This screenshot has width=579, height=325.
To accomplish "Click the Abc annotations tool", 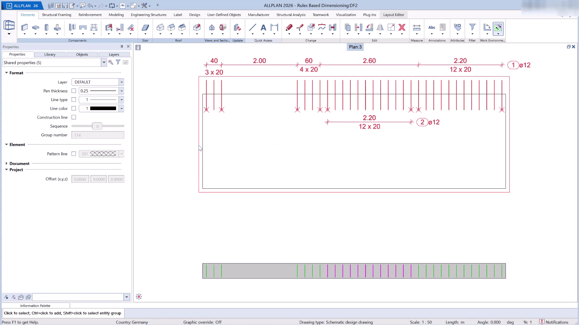I will point(432,27).
